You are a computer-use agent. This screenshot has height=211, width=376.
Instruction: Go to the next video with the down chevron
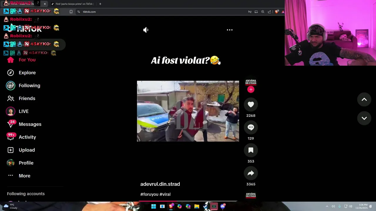(364, 118)
